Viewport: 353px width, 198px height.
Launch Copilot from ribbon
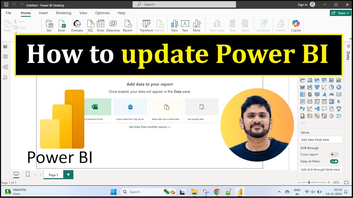tap(296, 26)
